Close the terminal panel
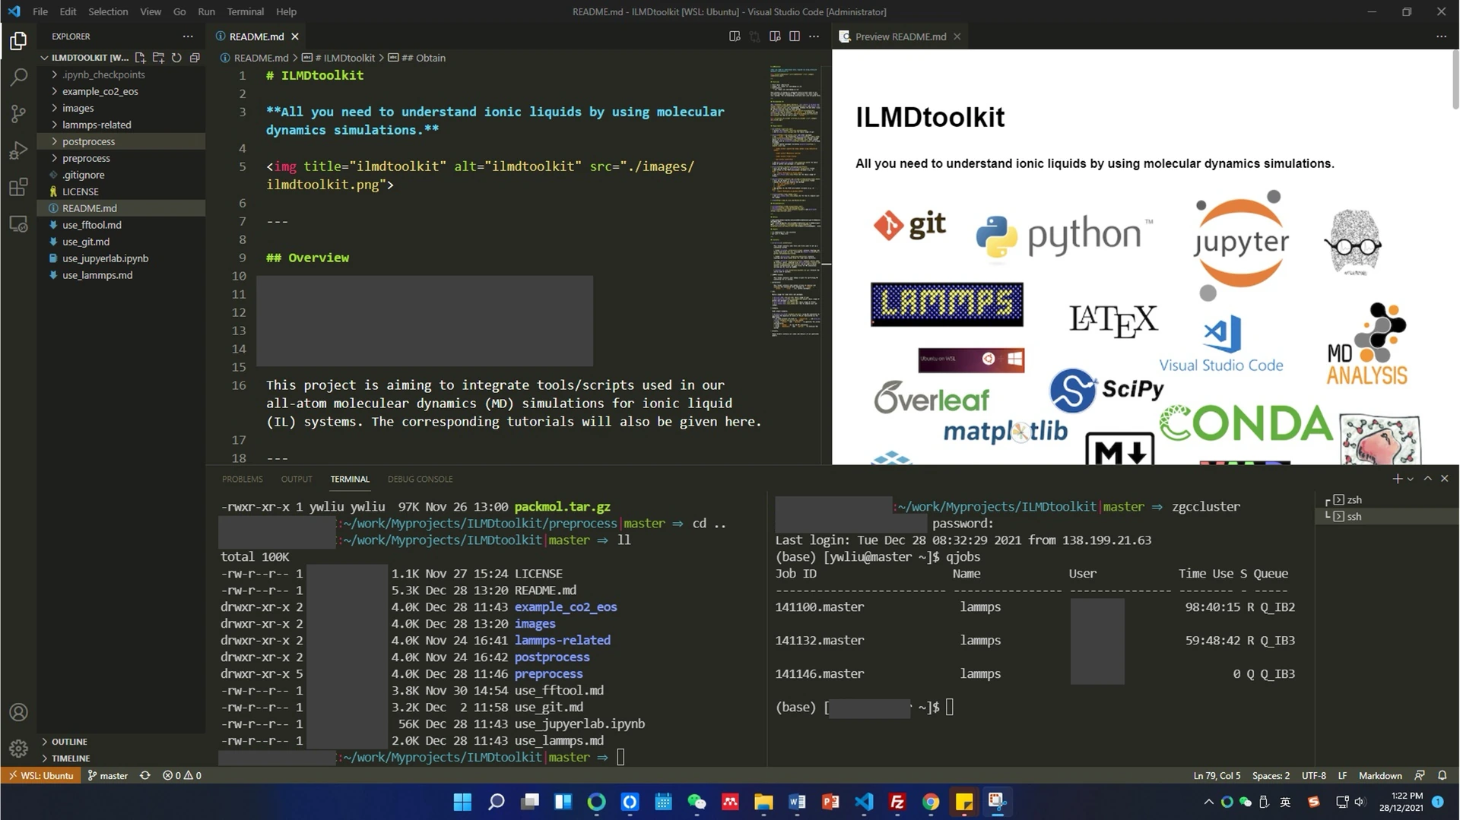 point(1445,479)
